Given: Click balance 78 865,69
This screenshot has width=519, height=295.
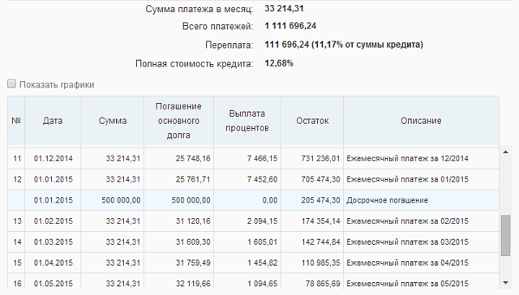Looking at the screenshot, I should [x=323, y=284].
